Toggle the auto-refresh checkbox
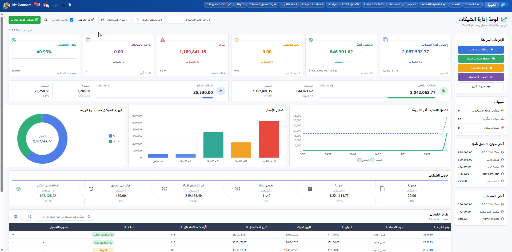Viewport: 512px width, 252px height. [x=72, y=20]
